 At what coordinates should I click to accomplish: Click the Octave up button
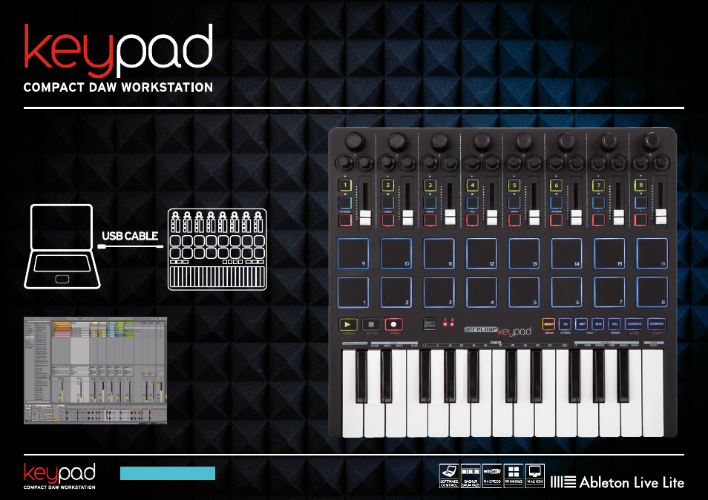[x=656, y=324]
